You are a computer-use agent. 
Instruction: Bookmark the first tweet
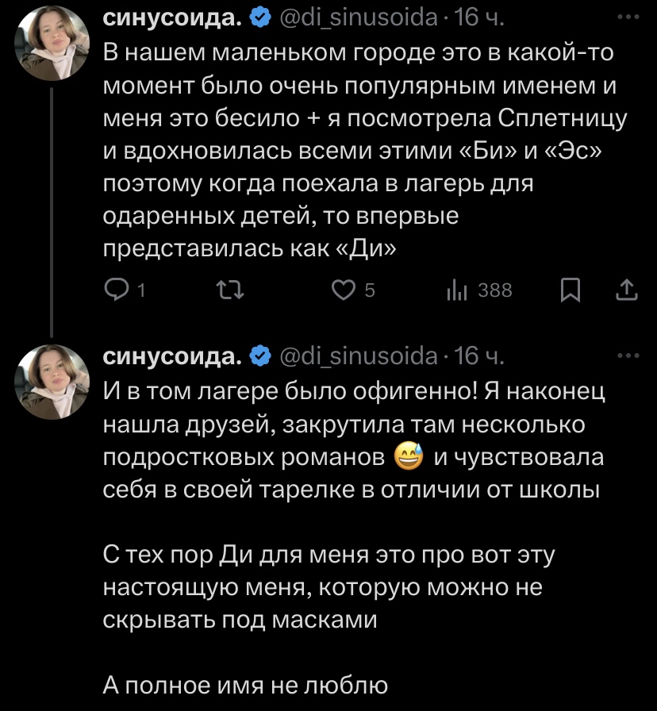570,291
